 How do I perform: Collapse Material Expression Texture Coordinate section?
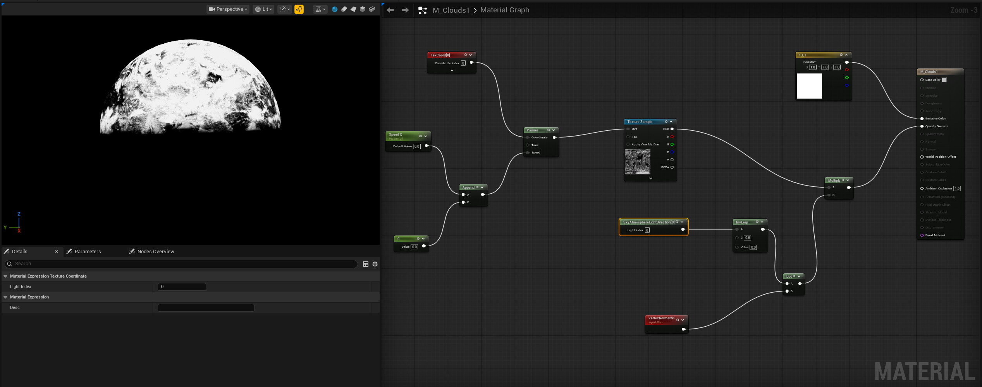pyautogui.click(x=6, y=276)
